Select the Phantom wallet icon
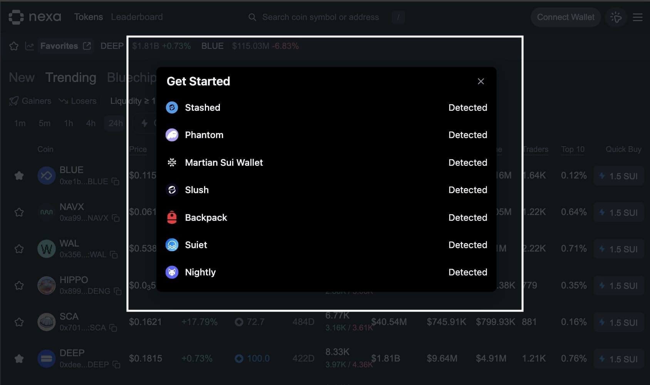 [172, 135]
